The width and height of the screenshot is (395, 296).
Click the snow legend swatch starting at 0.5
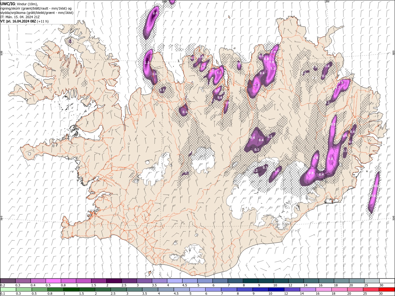(53, 281)
